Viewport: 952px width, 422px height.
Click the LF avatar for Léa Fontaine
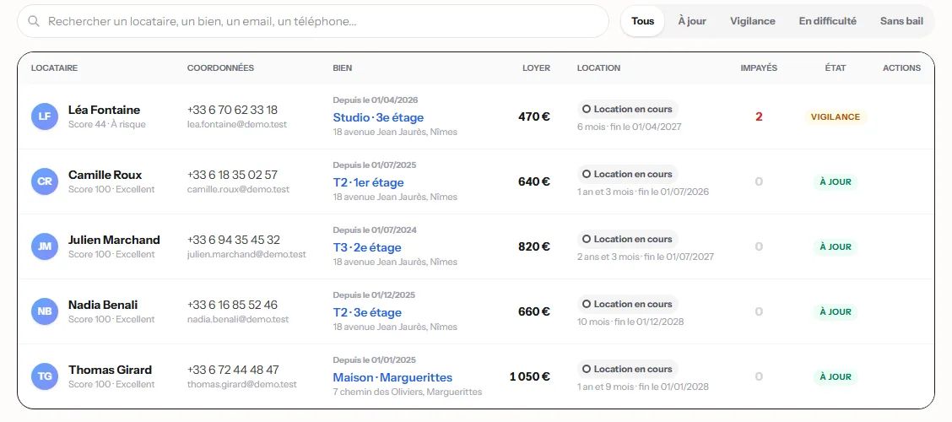tap(45, 116)
